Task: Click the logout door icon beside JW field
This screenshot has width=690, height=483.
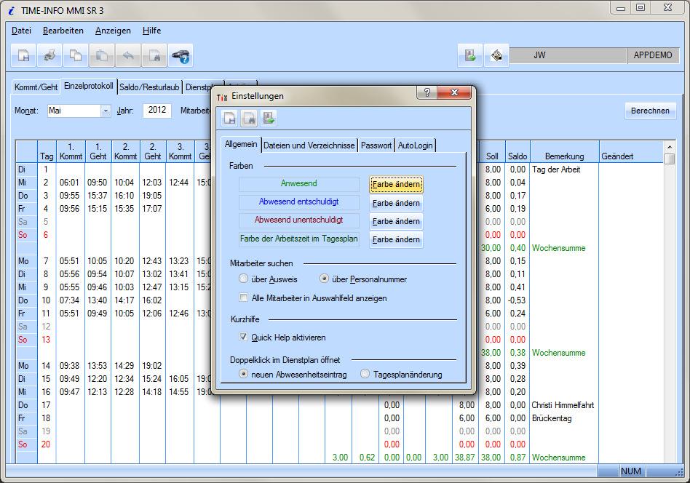Action: click(x=470, y=55)
